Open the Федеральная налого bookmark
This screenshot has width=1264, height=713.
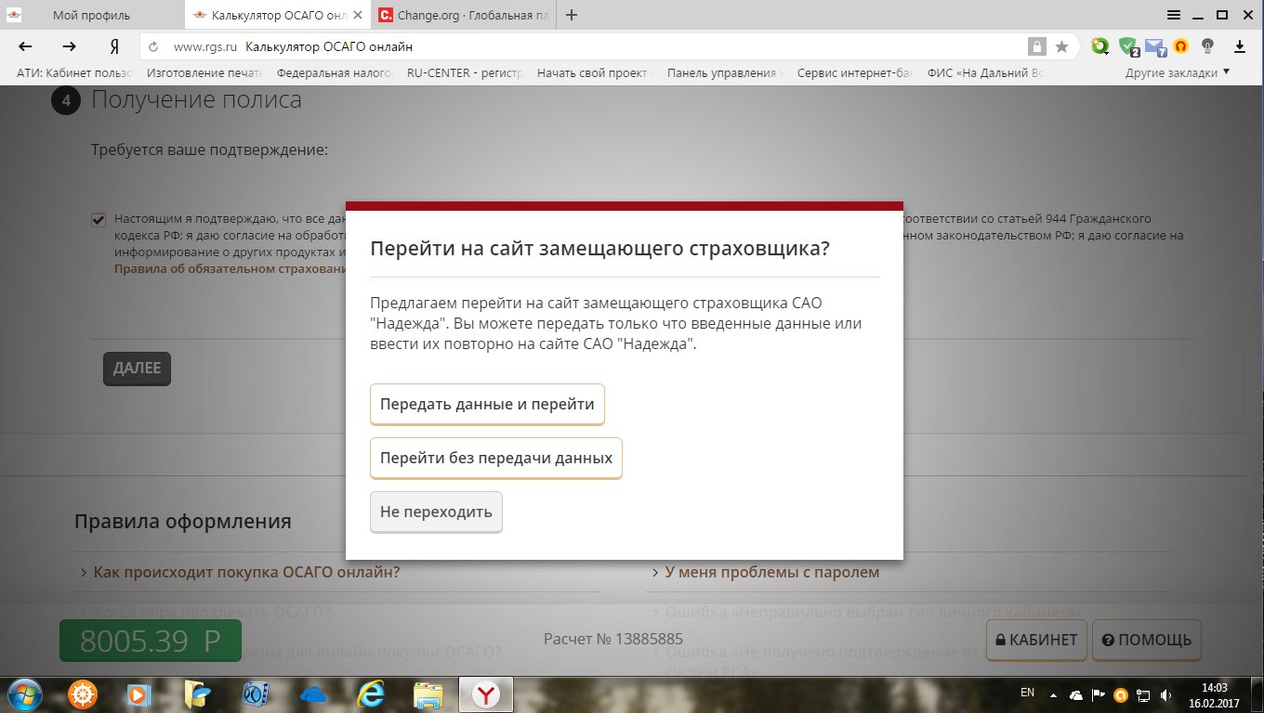[x=336, y=73]
